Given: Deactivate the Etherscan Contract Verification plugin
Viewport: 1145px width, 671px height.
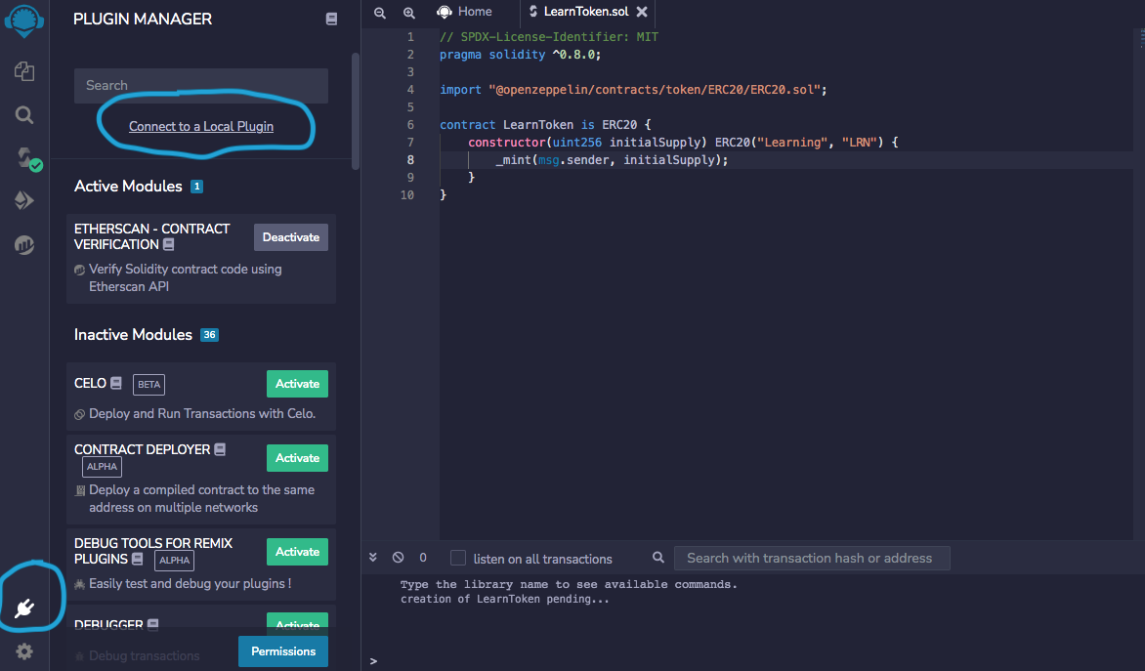Looking at the screenshot, I should tap(290, 237).
